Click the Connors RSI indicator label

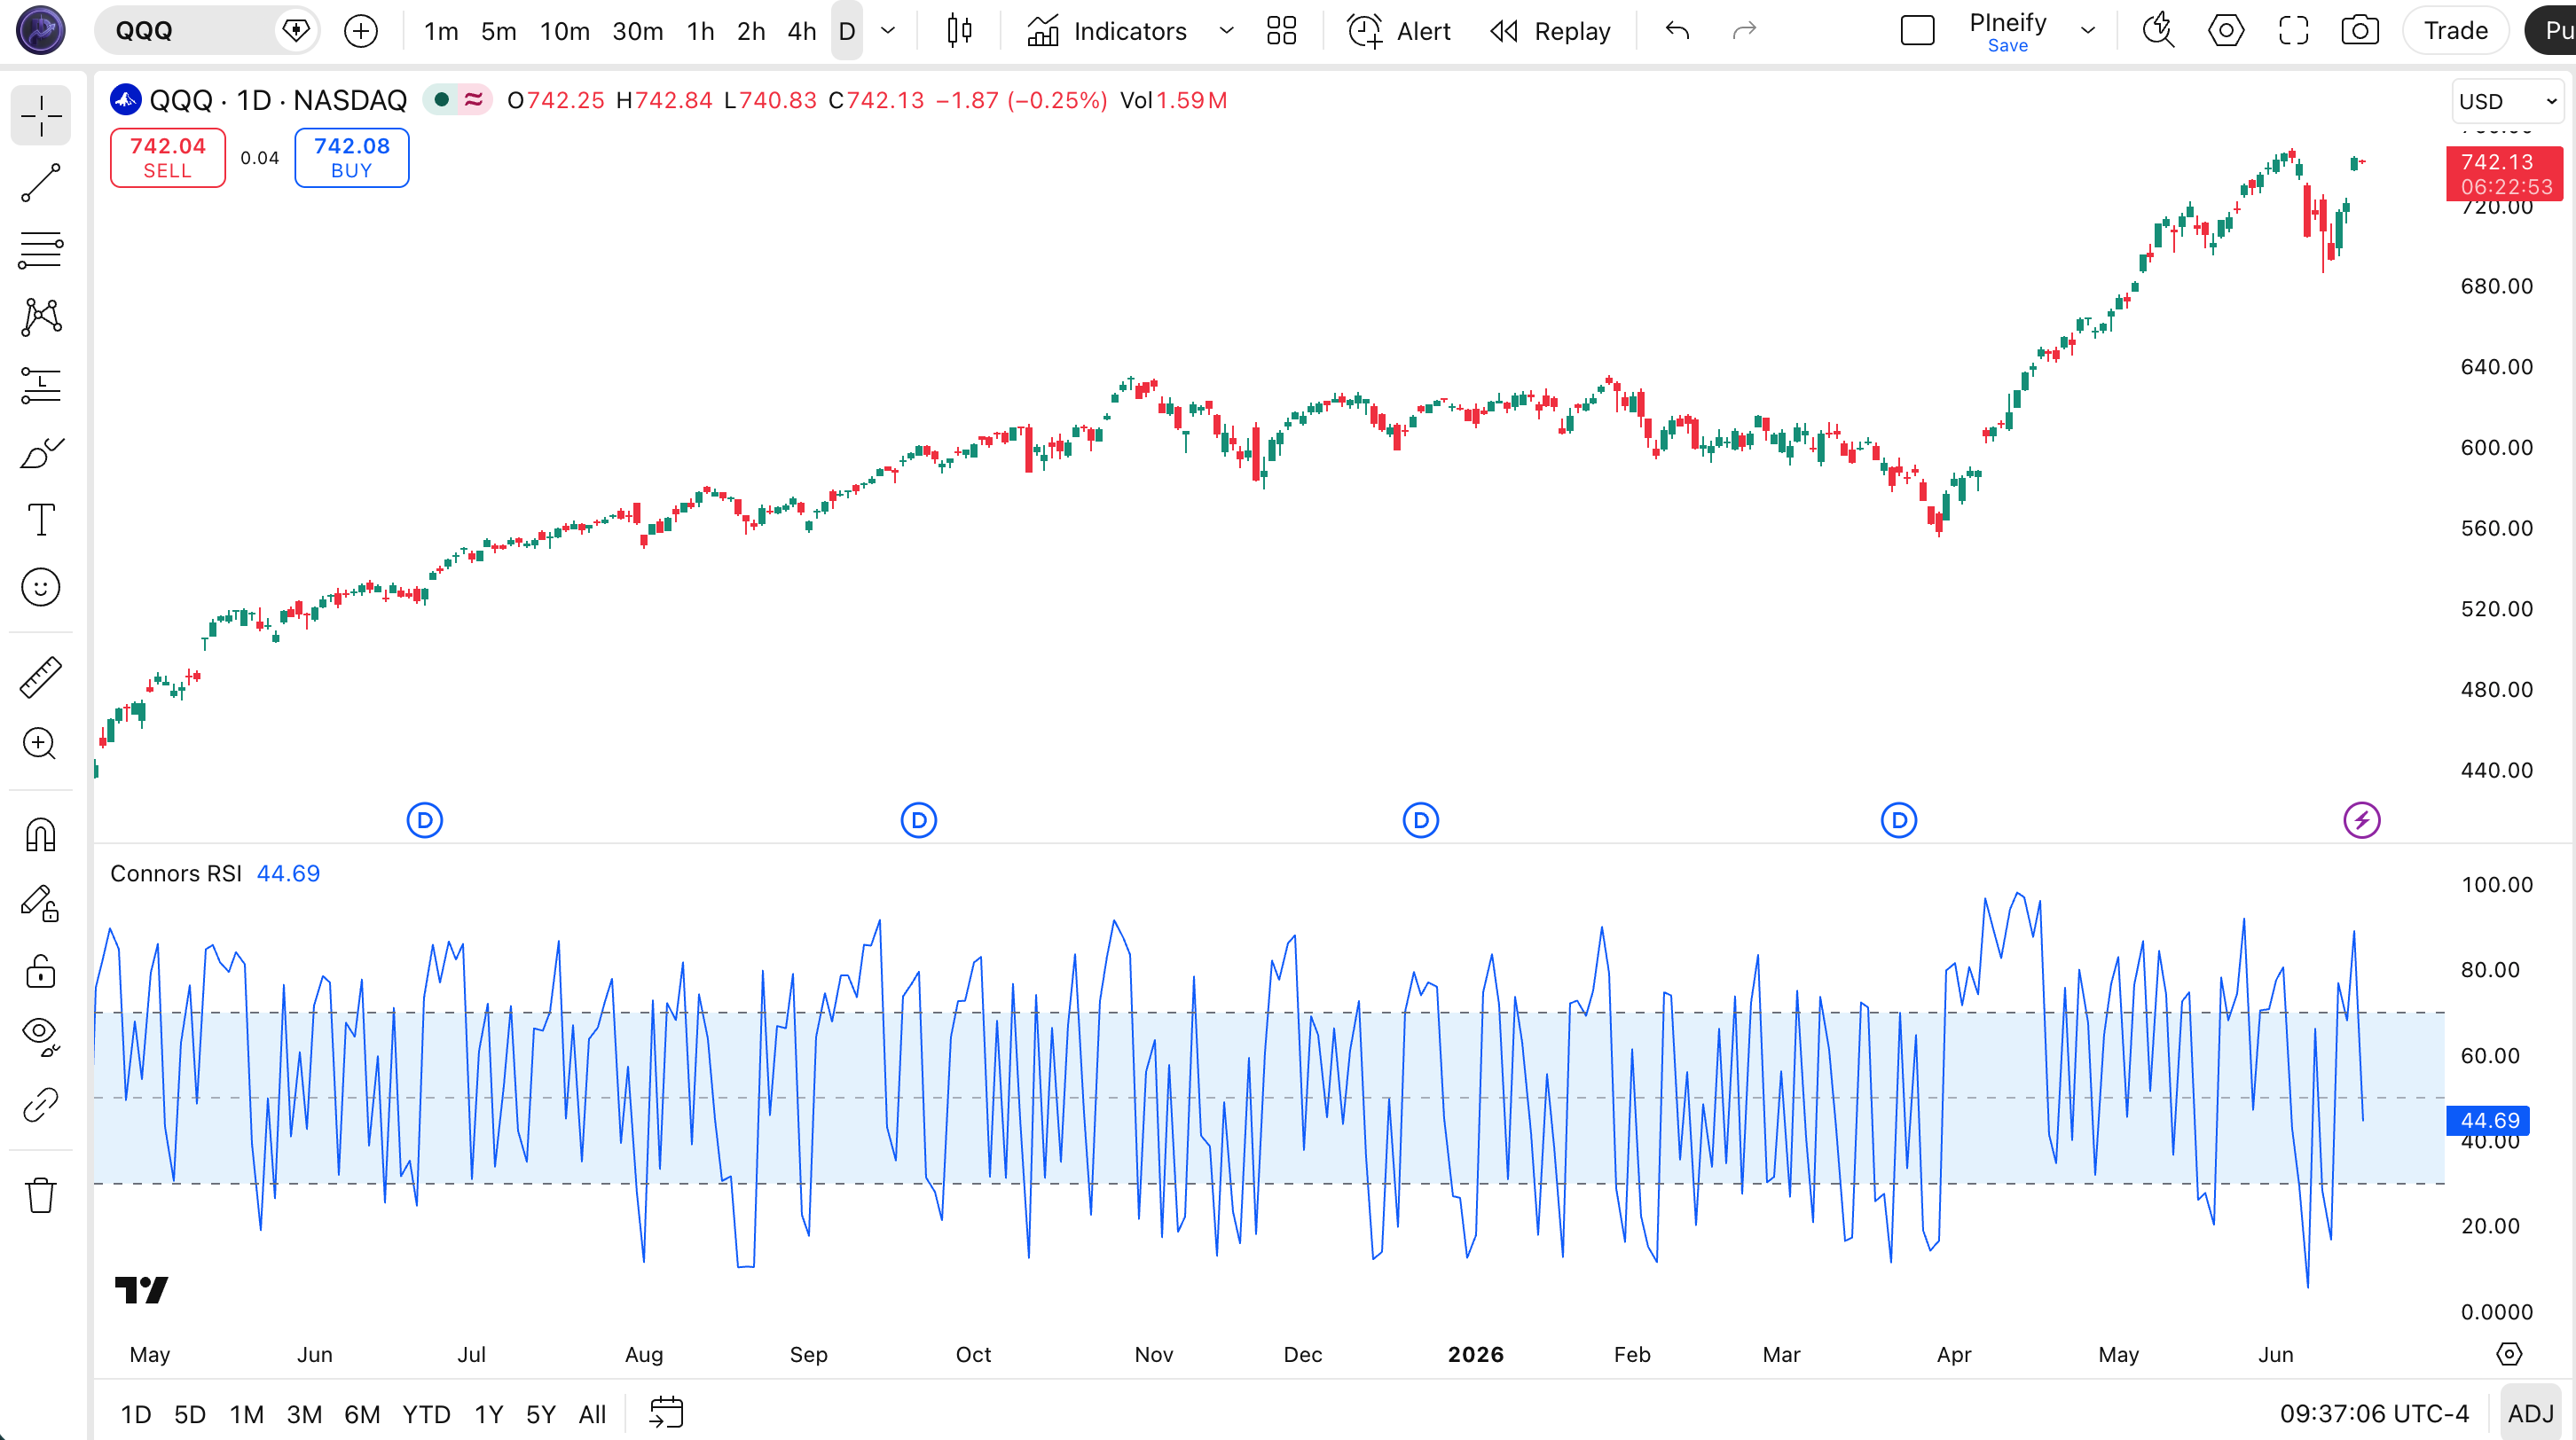tap(176, 873)
